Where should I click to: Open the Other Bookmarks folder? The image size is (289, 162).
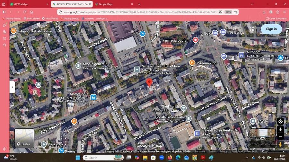pyautogui.click(x=276, y=19)
